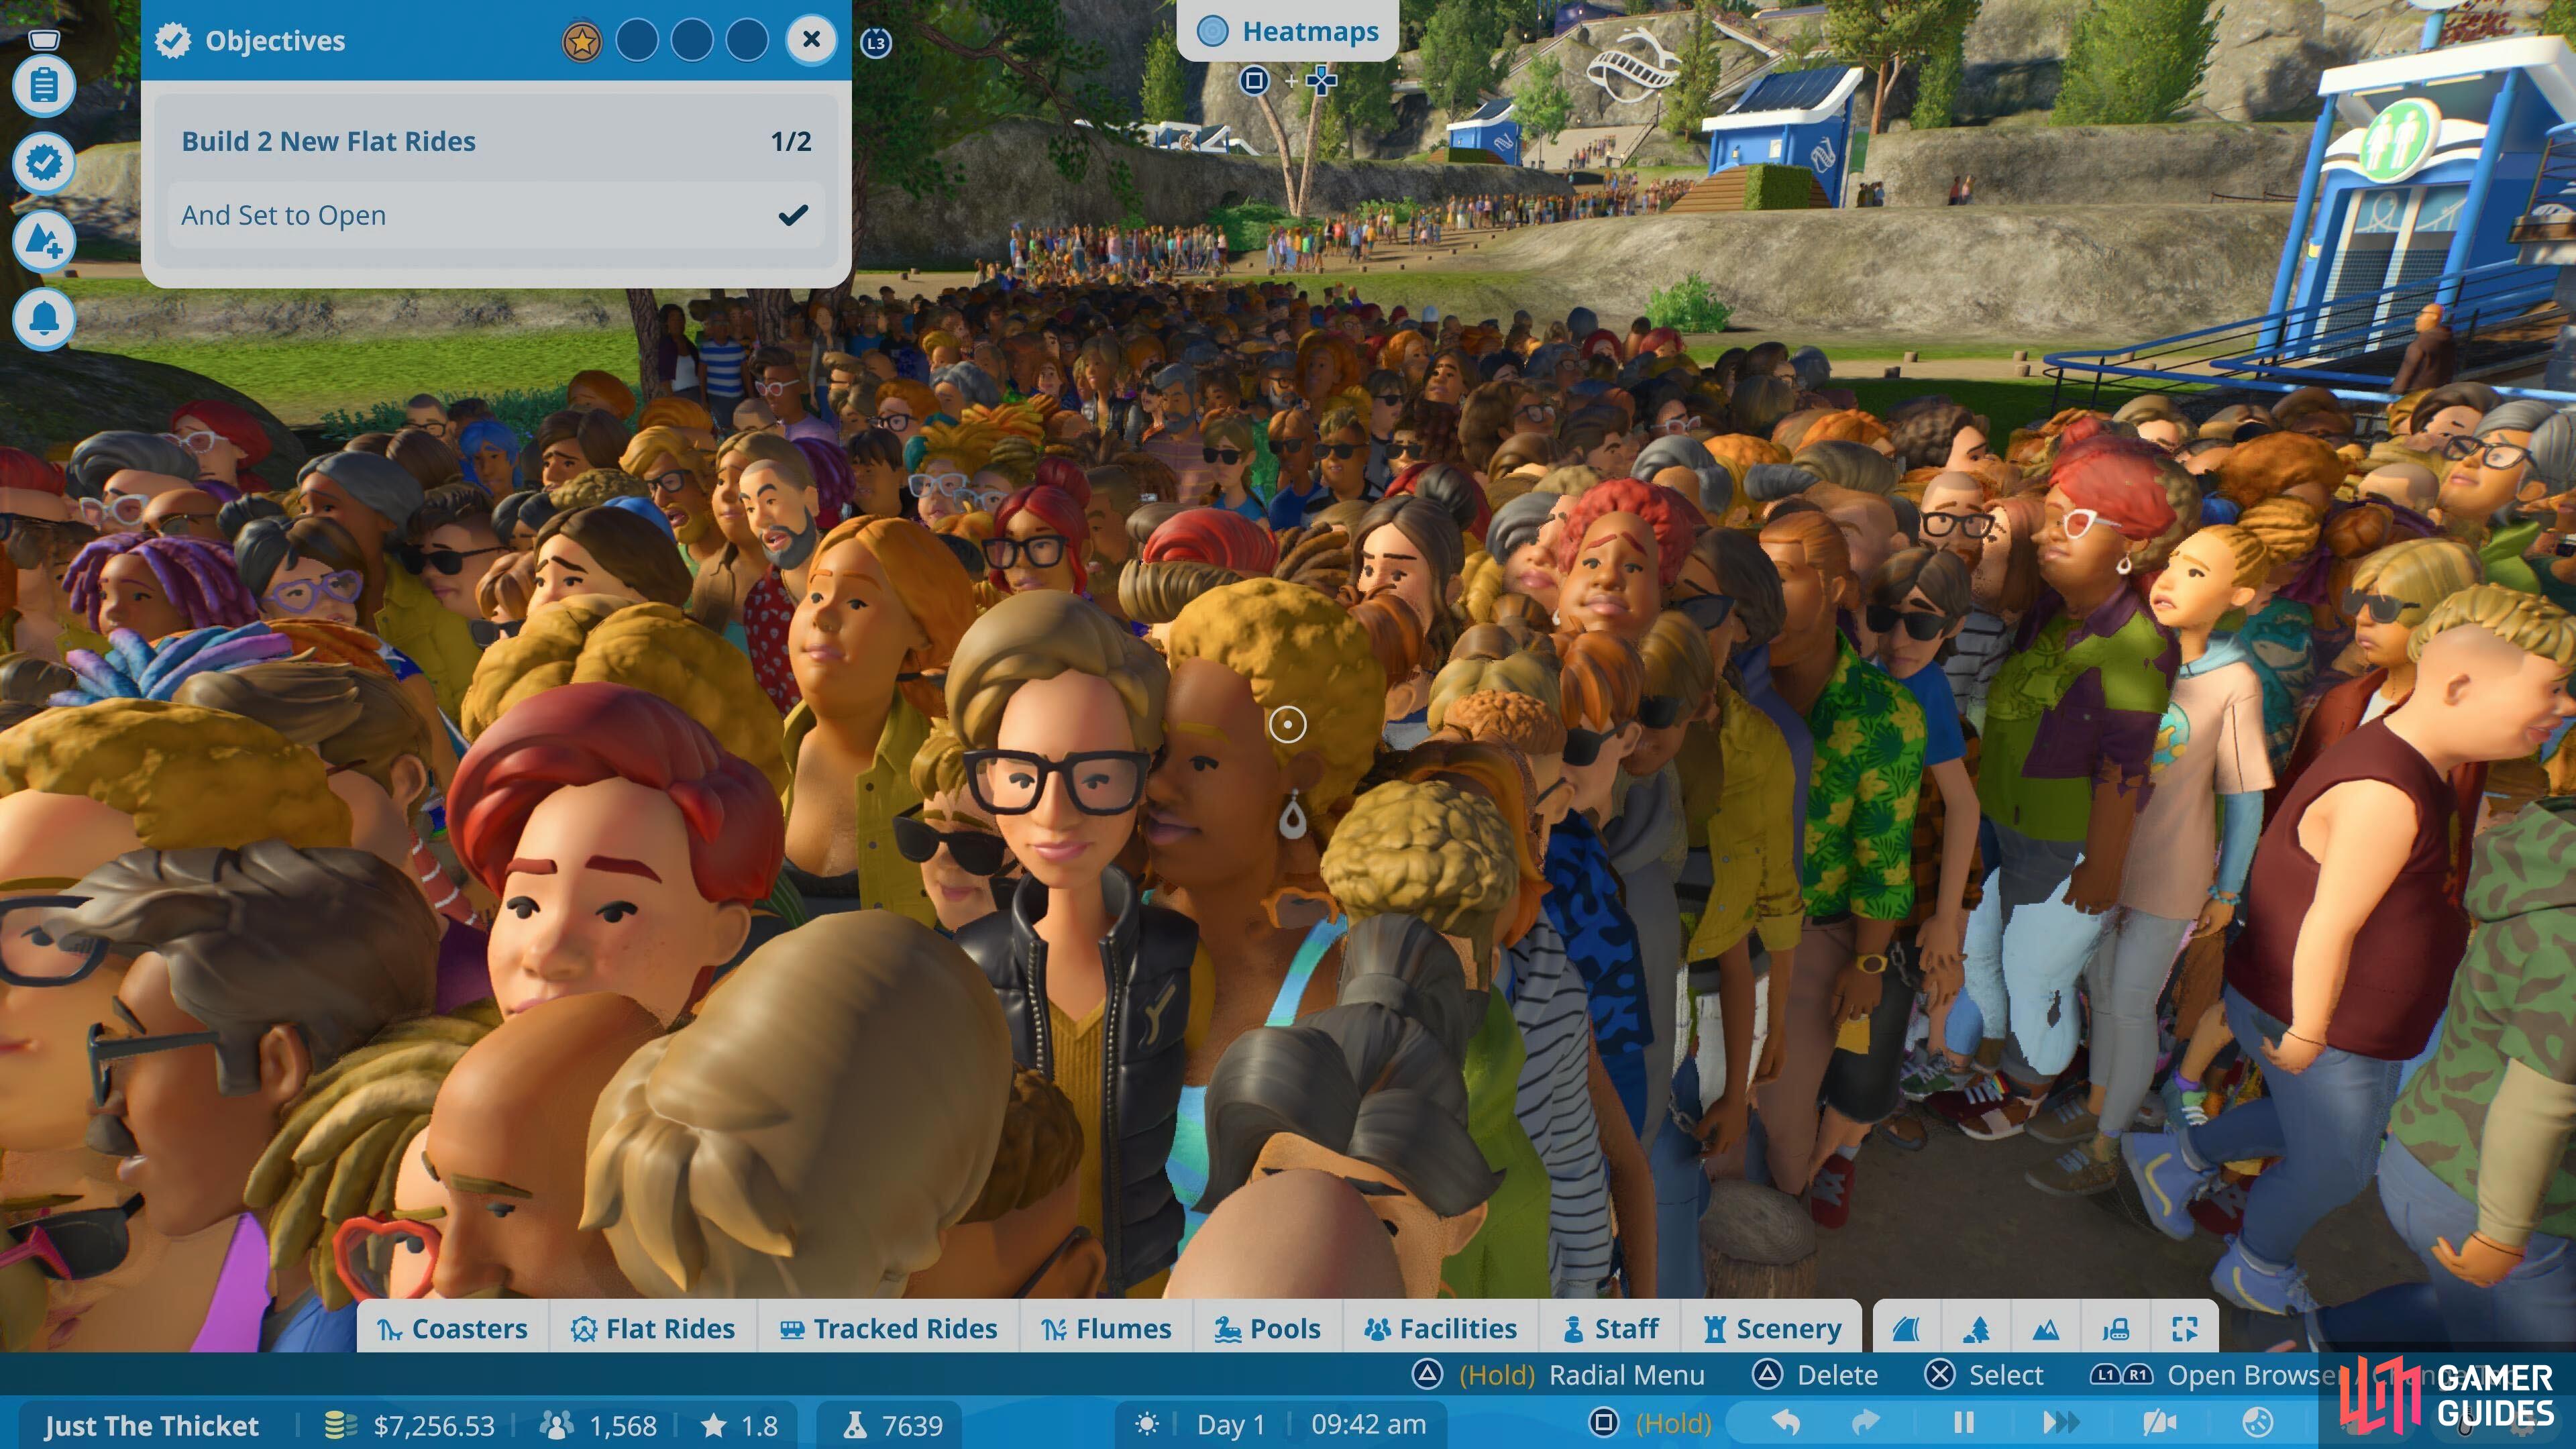Click the undo arrow
Image resolution: width=2576 pixels, height=1449 pixels.
[1786, 1422]
